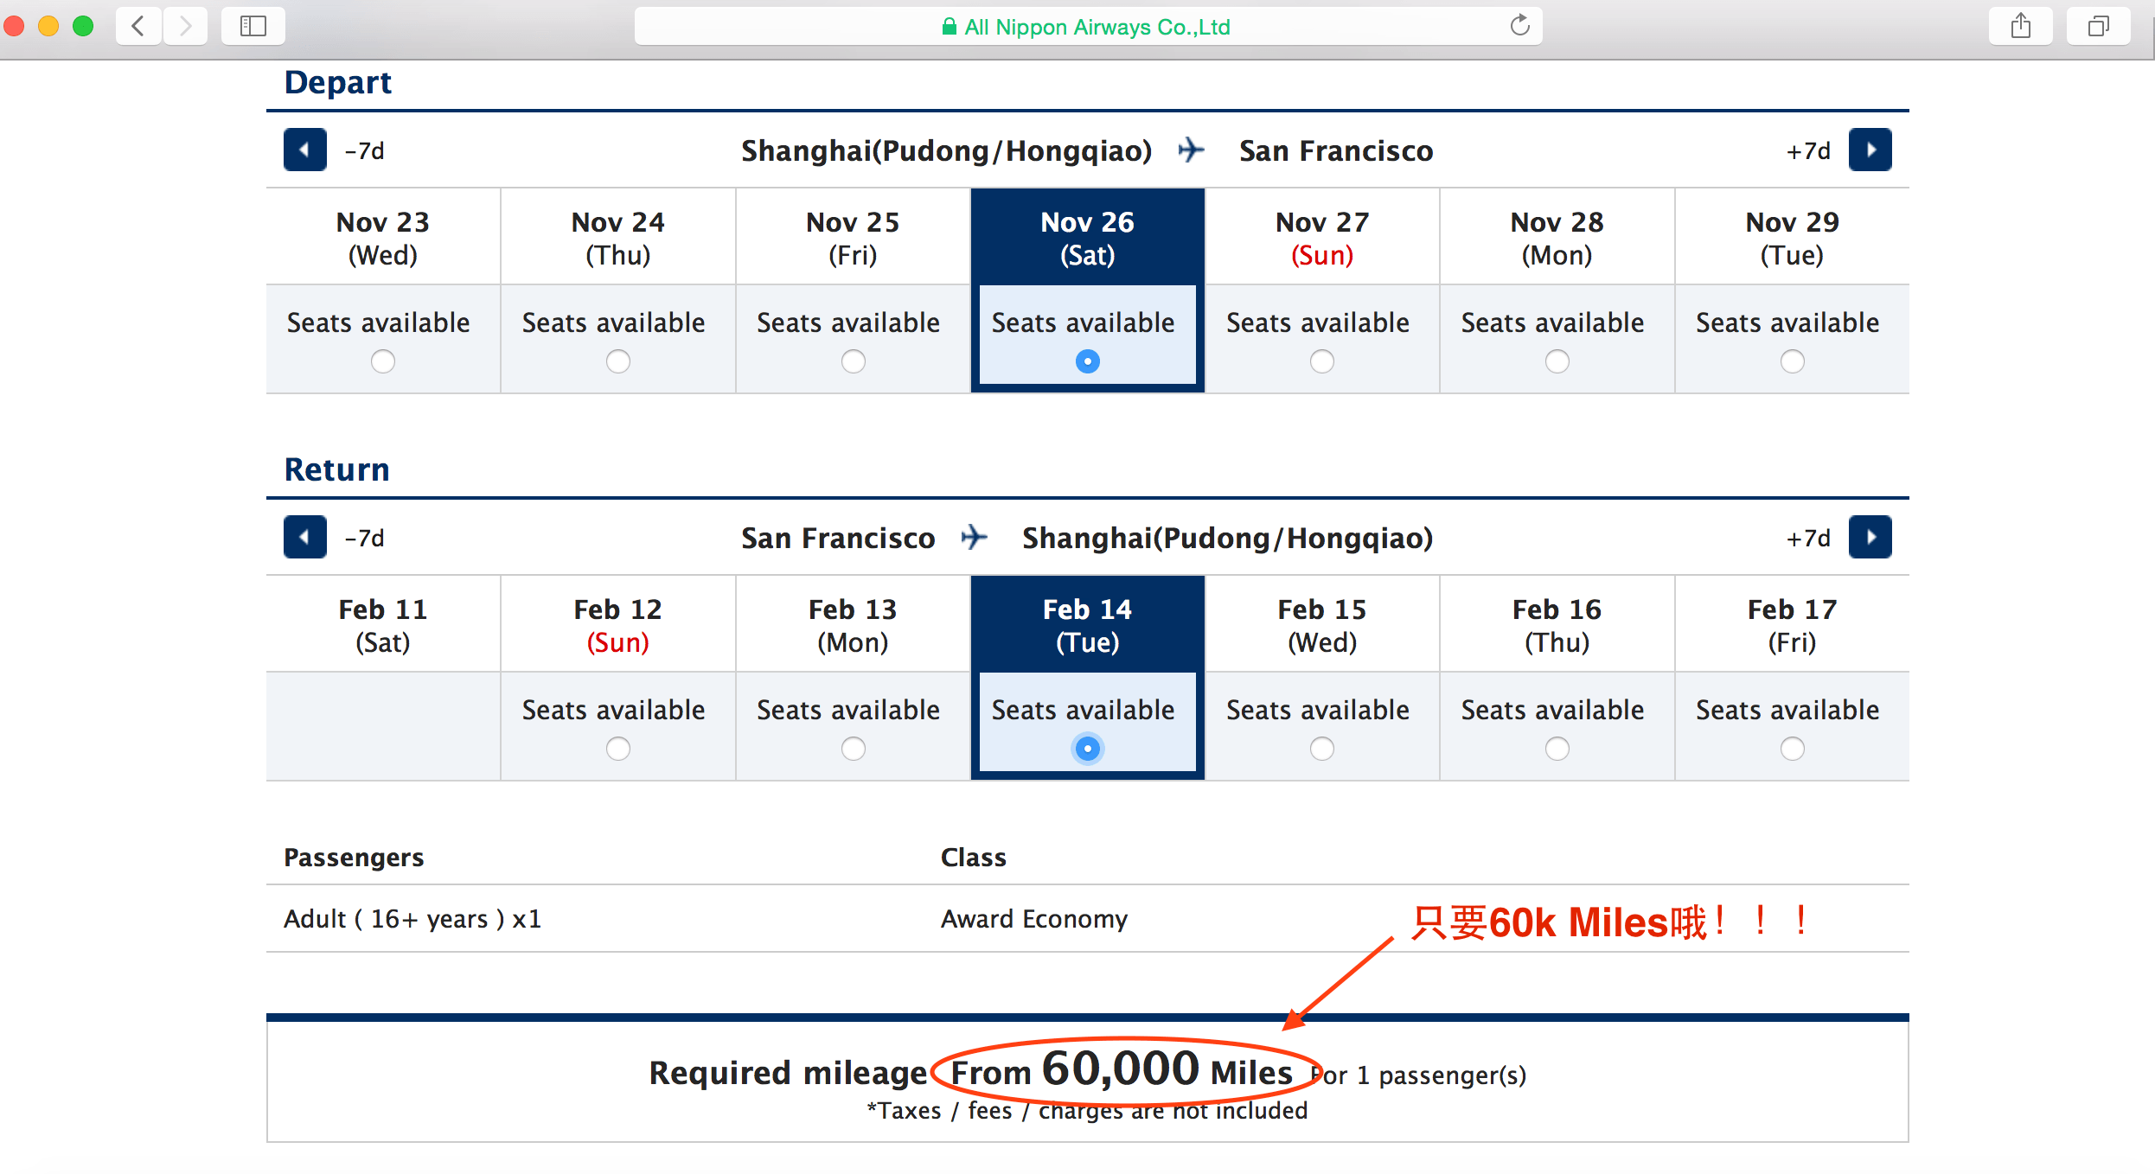Click the Feb 12 (Sun) date header
This screenshot has height=1174, width=2155.
[x=618, y=625]
